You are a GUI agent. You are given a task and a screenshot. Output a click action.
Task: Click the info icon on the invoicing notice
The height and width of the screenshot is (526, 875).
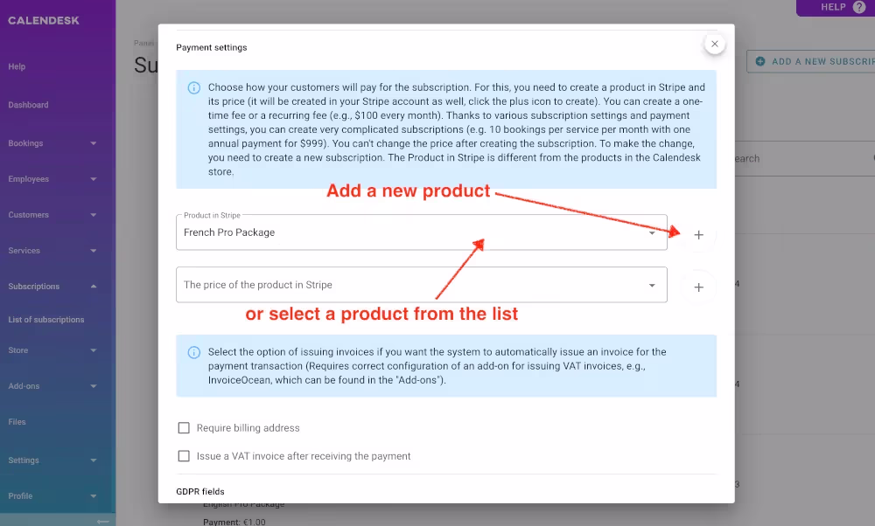click(192, 351)
